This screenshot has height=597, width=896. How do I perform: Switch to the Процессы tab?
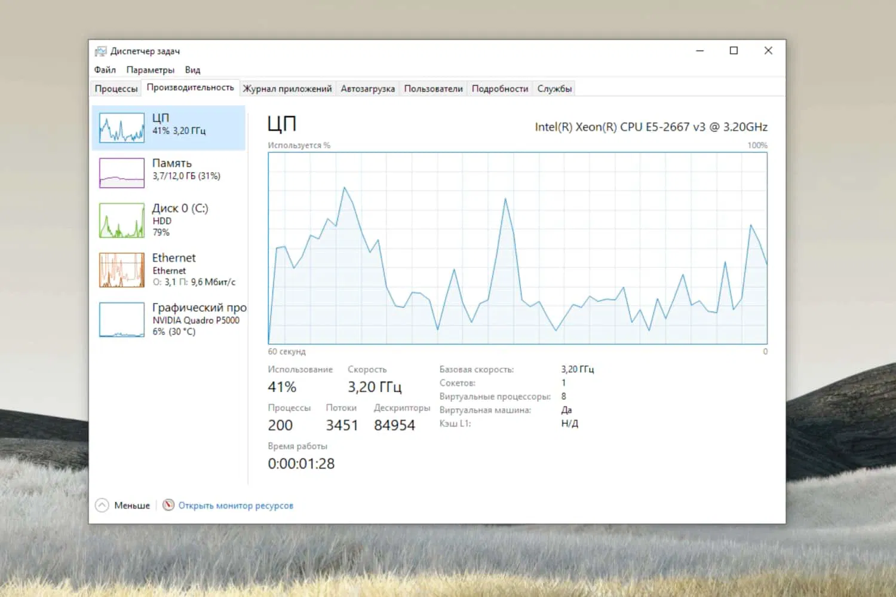click(116, 88)
